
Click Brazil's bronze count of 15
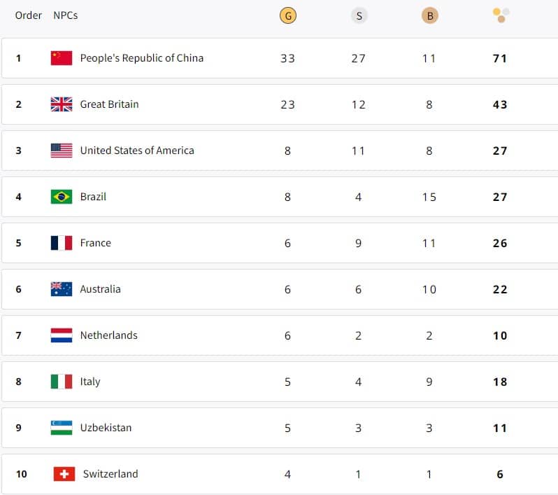pyautogui.click(x=429, y=197)
